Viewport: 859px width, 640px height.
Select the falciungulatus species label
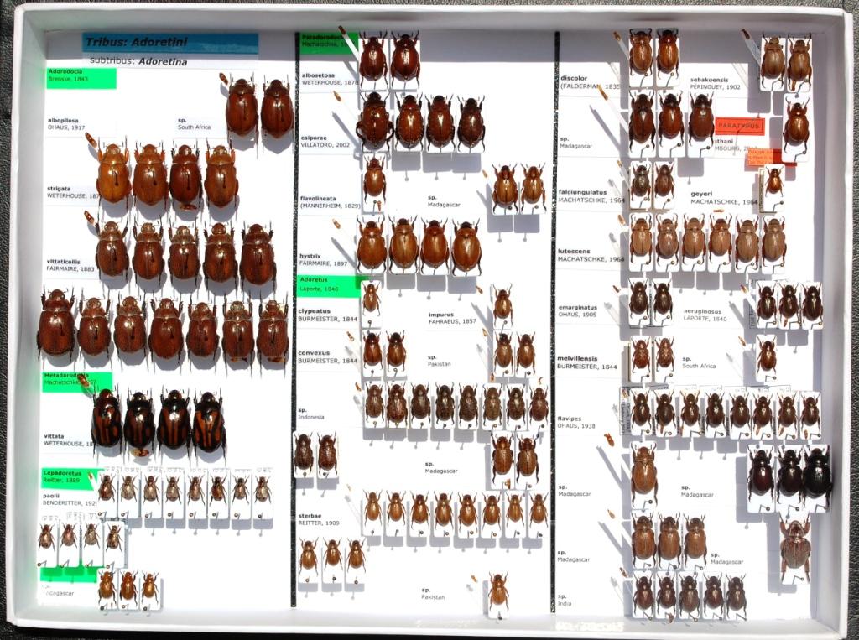[591, 195]
